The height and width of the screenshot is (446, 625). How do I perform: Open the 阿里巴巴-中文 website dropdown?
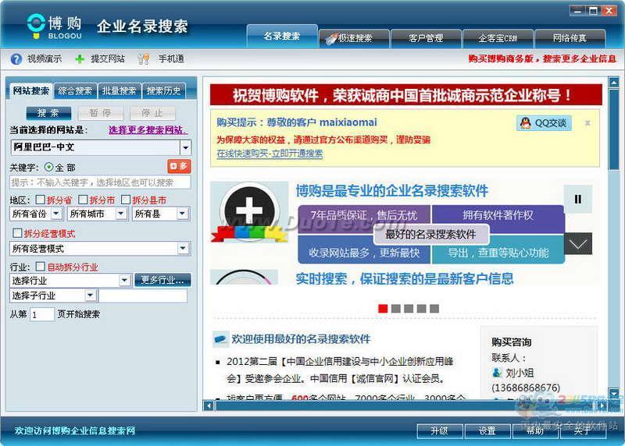click(x=185, y=147)
